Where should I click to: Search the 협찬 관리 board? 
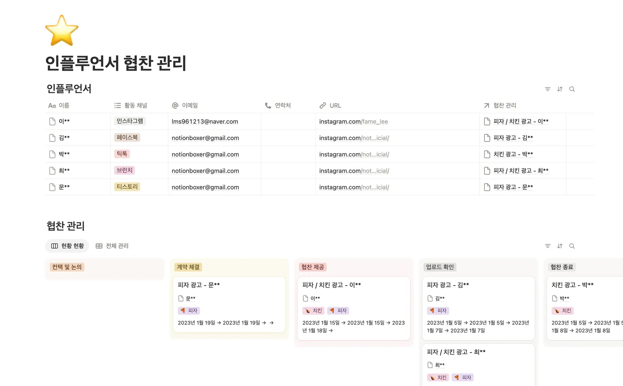click(572, 246)
